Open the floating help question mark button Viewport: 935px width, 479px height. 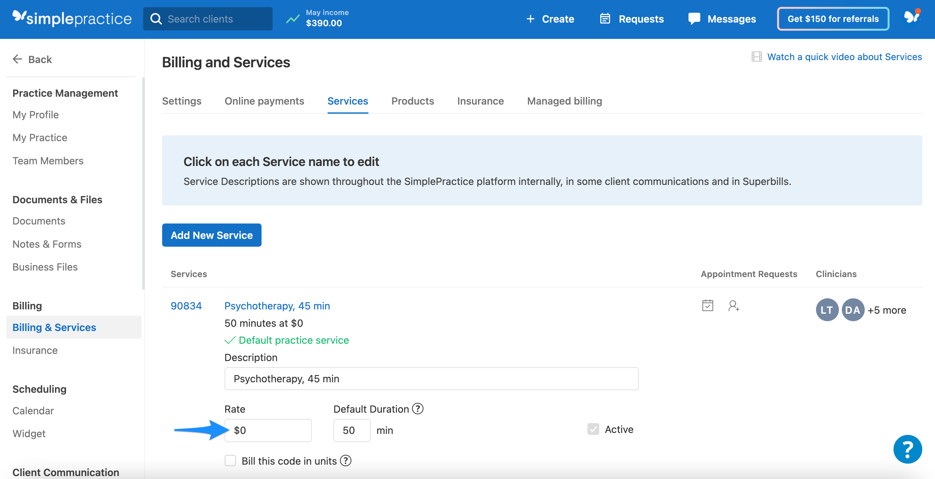pos(907,449)
